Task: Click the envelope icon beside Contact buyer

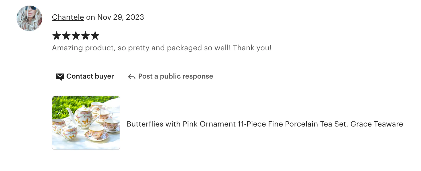Action: tap(59, 76)
